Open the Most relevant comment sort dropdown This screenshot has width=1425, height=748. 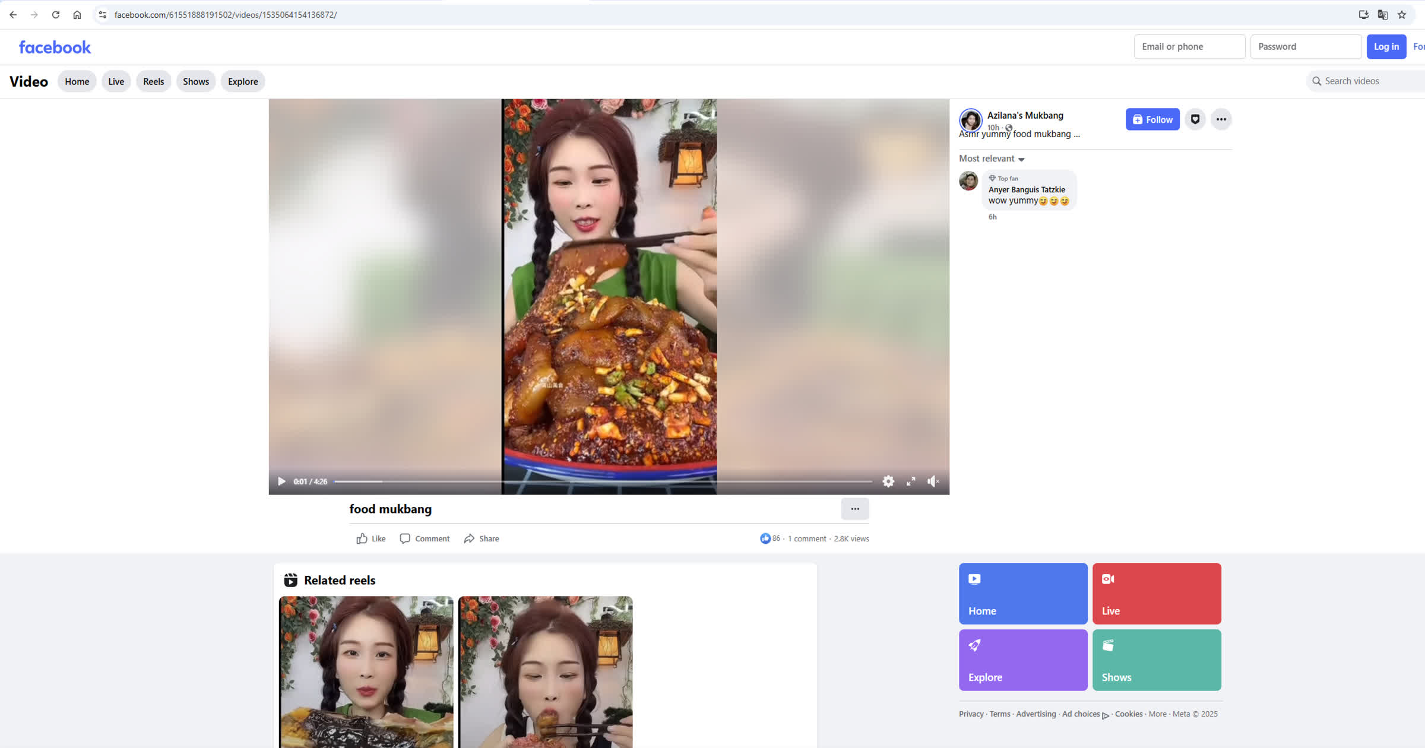pyautogui.click(x=992, y=159)
